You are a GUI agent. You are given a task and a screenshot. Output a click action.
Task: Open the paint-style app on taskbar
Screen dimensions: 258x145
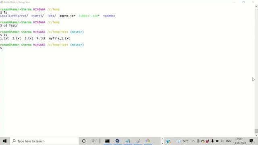(138, 141)
